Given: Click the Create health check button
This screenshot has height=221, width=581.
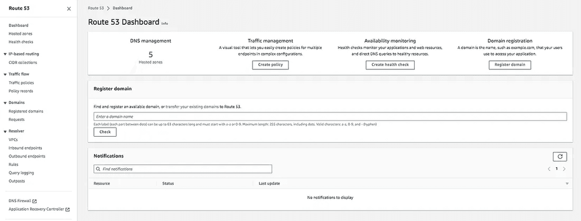Looking at the screenshot, I should point(390,65).
